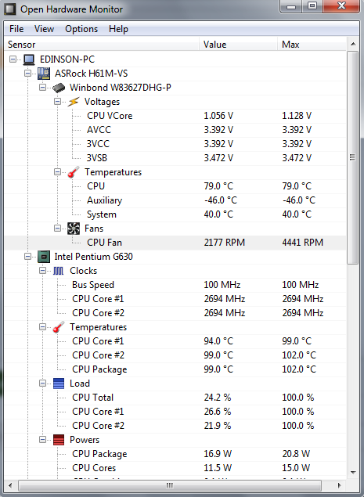
Task: Open the Help menu
Action: 118,29
